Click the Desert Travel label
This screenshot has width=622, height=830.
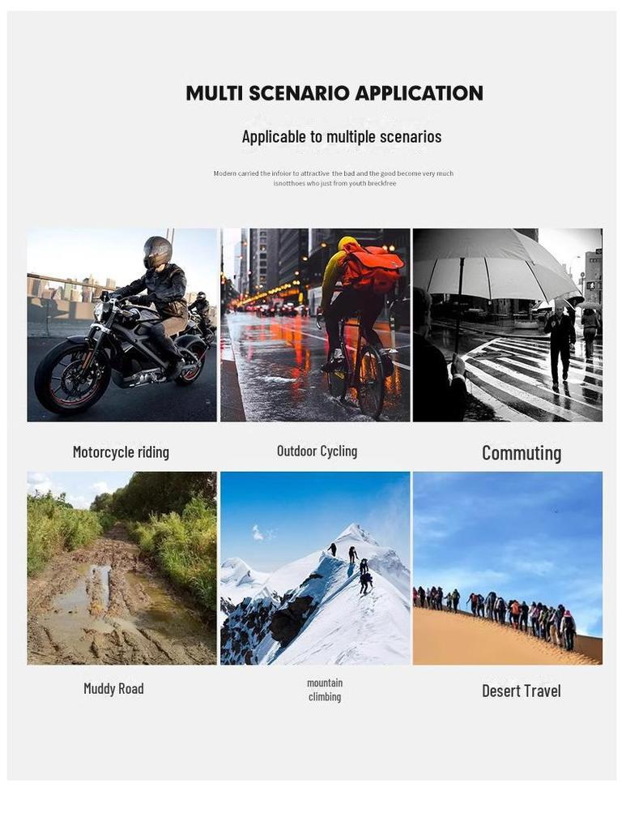[x=522, y=691]
